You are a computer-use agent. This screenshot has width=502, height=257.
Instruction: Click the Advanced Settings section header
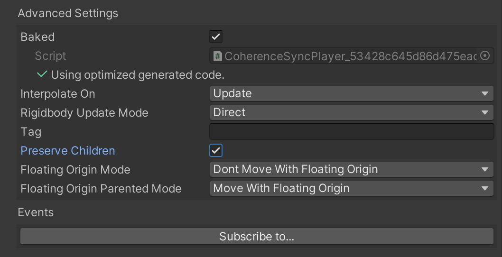(68, 13)
